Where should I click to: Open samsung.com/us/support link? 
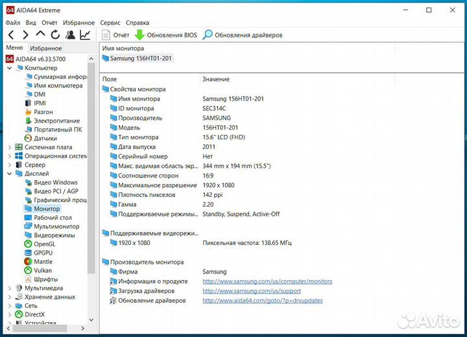tap(252, 291)
